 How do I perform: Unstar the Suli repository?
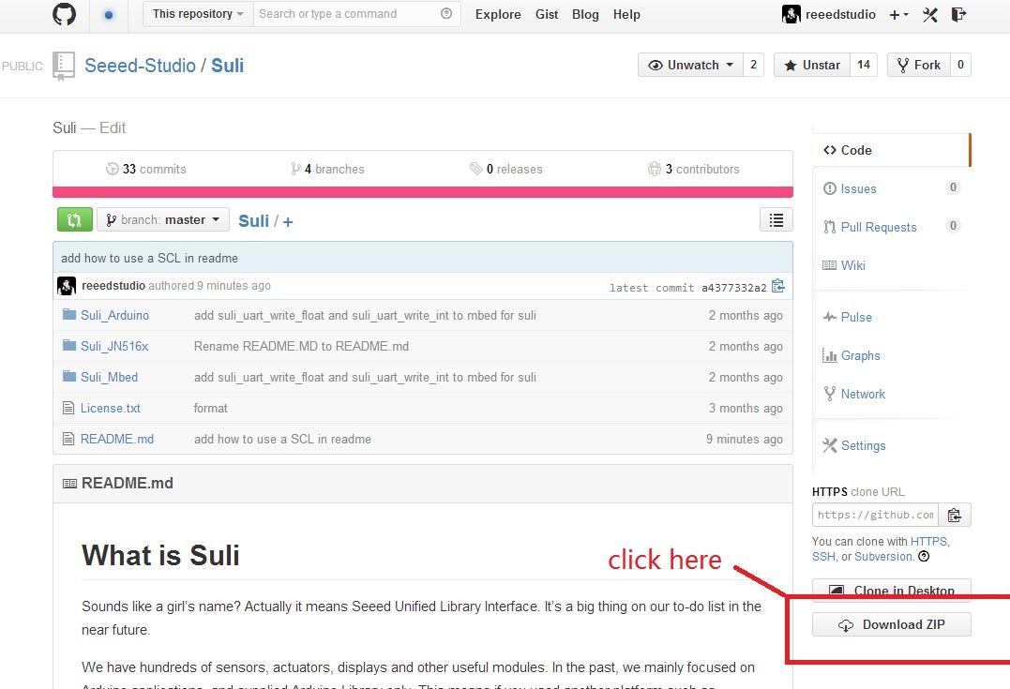point(812,65)
